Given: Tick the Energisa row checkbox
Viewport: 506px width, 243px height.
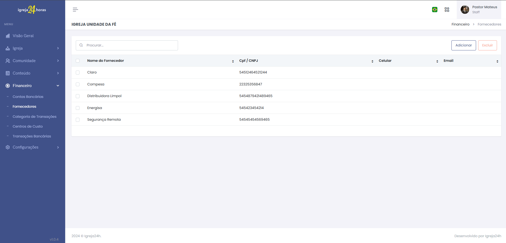Looking at the screenshot, I should click(78, 108).
